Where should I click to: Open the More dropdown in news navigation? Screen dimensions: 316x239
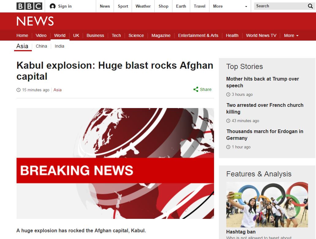(291, 35)
